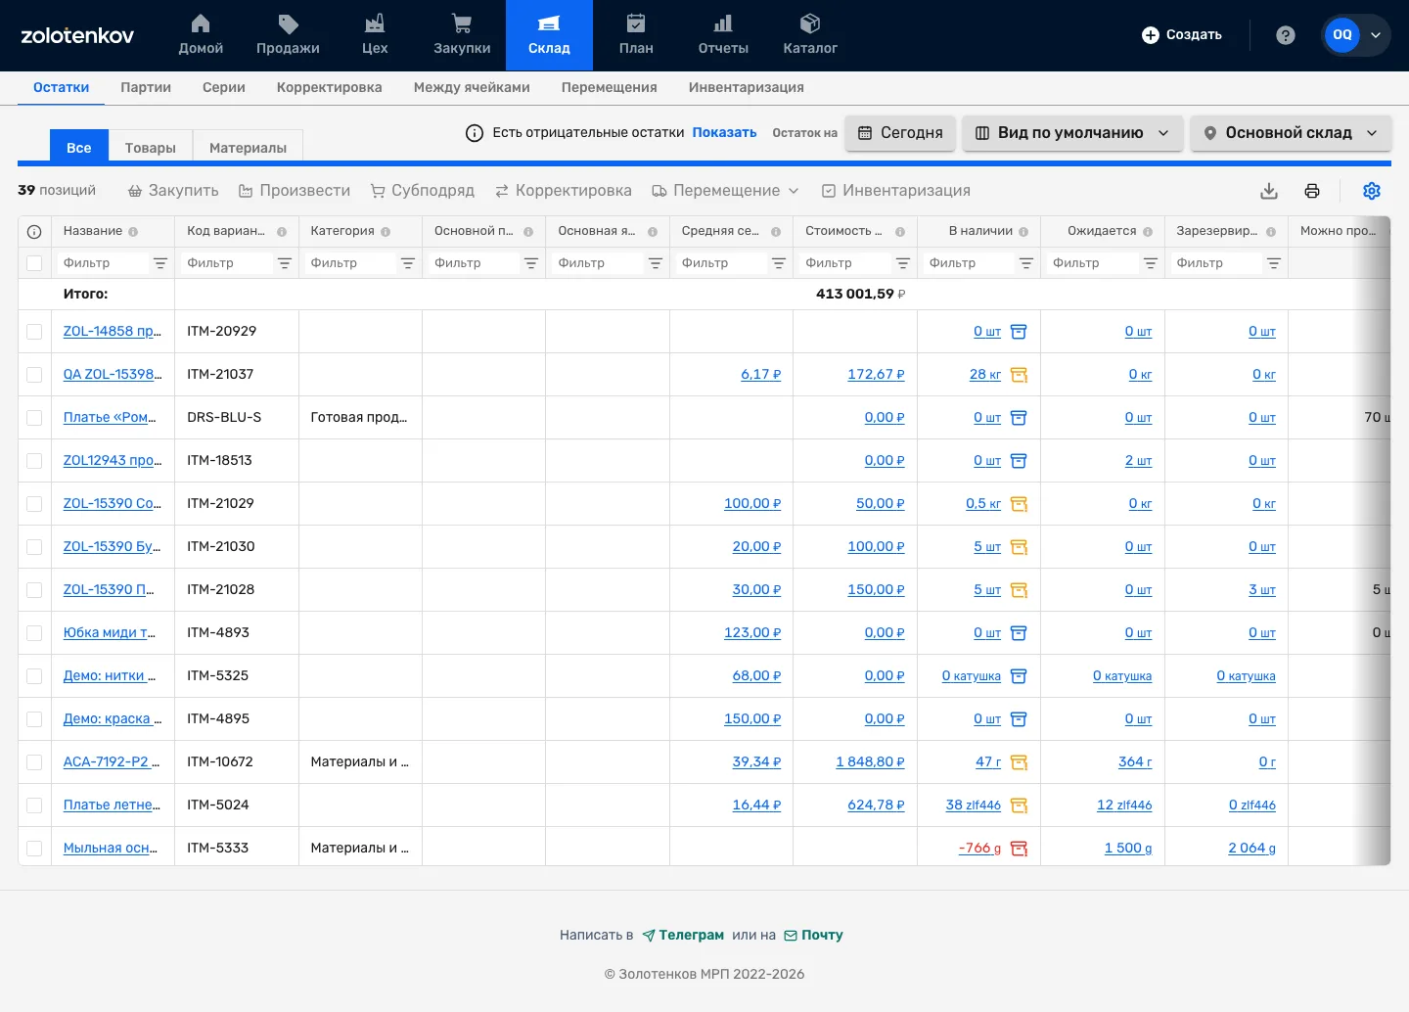1409x1012 pixels.
Task: Expand the Перемещение action dropdown
Action: (x=726, y=191)
